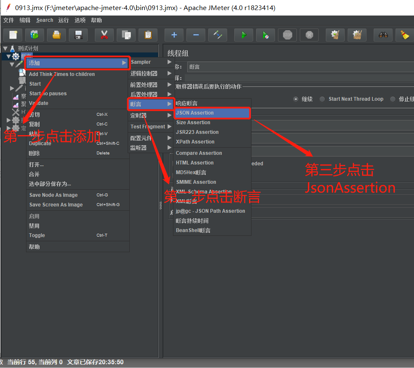Image resolution: width=414 pixels, height=368 pixels.
Task: Choose SMIME Assertion entry
Action: coord(212,182)
